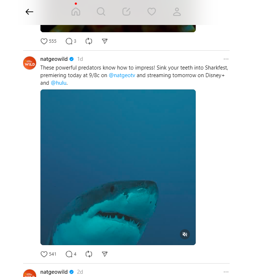Unmute the shark video

click(185, 234)
